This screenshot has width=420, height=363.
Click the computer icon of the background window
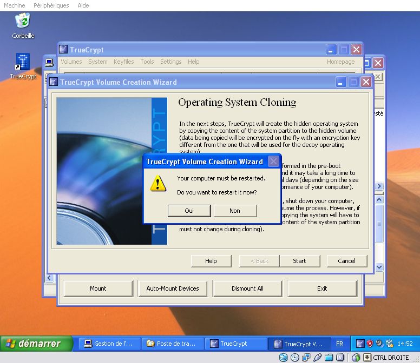49,63
